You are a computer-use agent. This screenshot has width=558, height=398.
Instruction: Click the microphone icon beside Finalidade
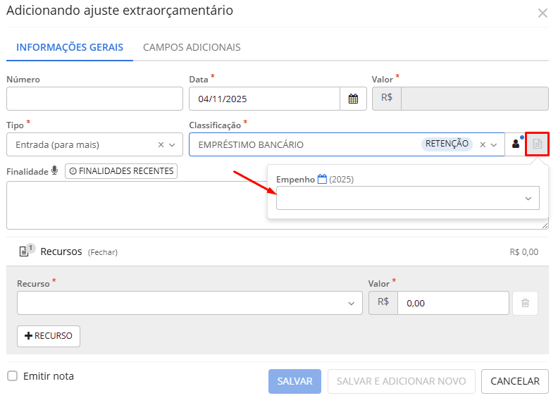coord(55,171)
